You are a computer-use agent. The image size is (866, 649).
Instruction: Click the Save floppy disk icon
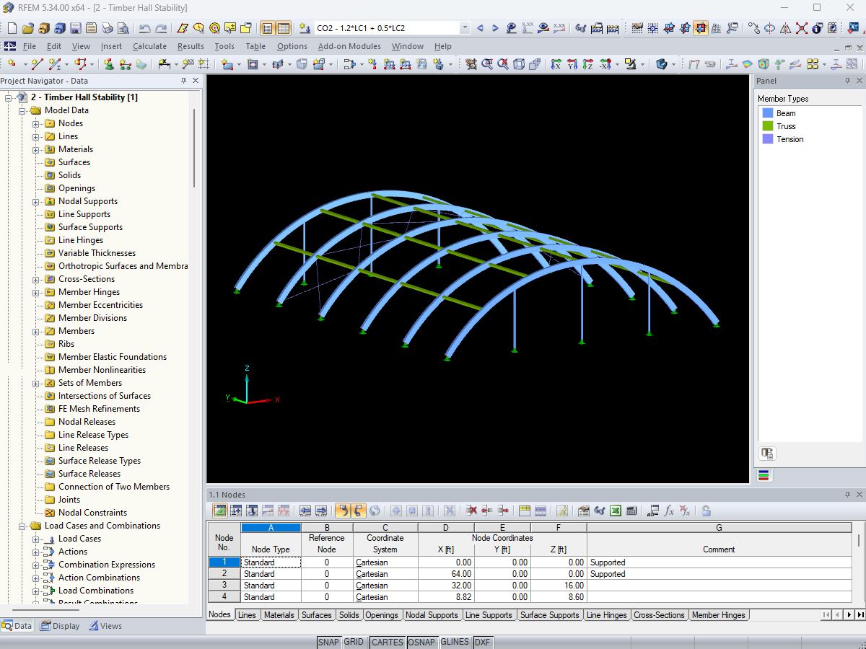click(x=76, y=29)
